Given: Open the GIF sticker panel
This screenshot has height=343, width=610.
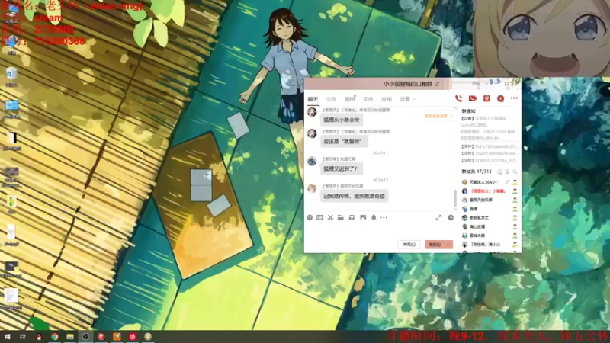Looking at the screenshot, I should [319, 218].
